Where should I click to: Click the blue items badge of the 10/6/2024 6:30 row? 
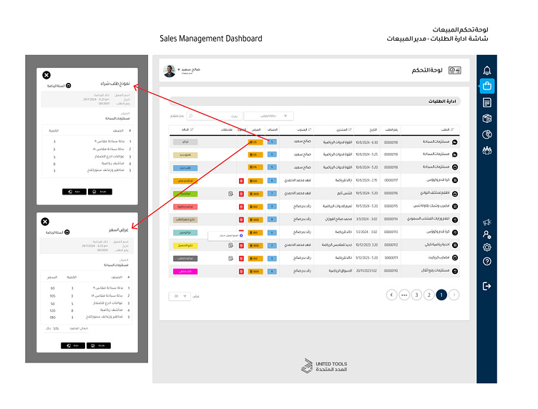[272, 142]
